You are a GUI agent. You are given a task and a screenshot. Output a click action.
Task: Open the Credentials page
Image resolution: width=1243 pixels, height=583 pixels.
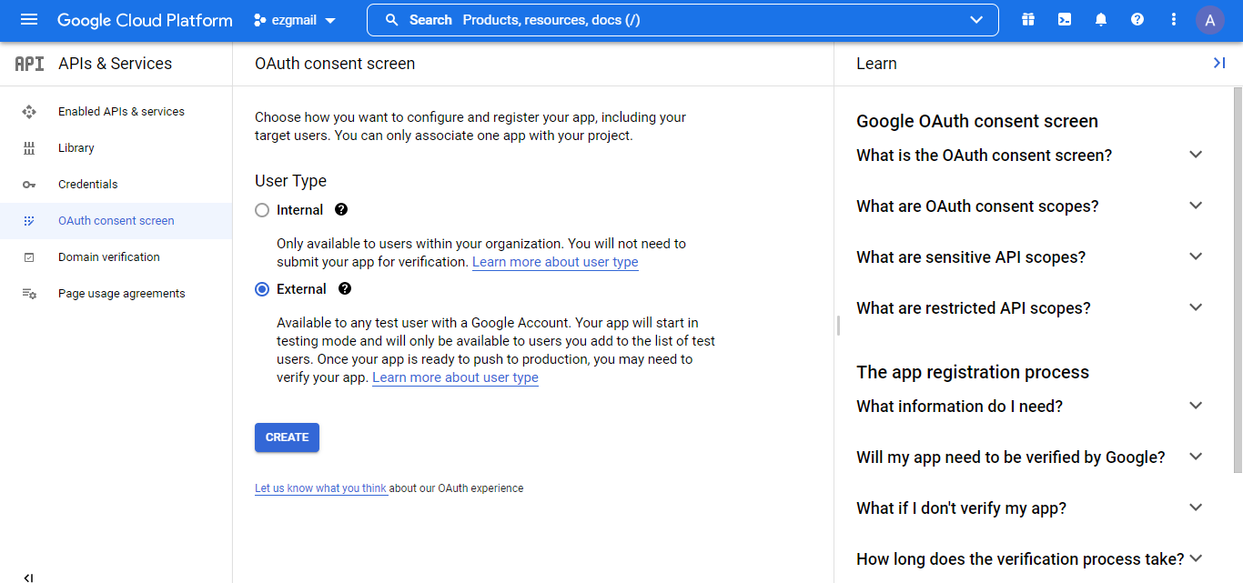[x=116, y=185]
